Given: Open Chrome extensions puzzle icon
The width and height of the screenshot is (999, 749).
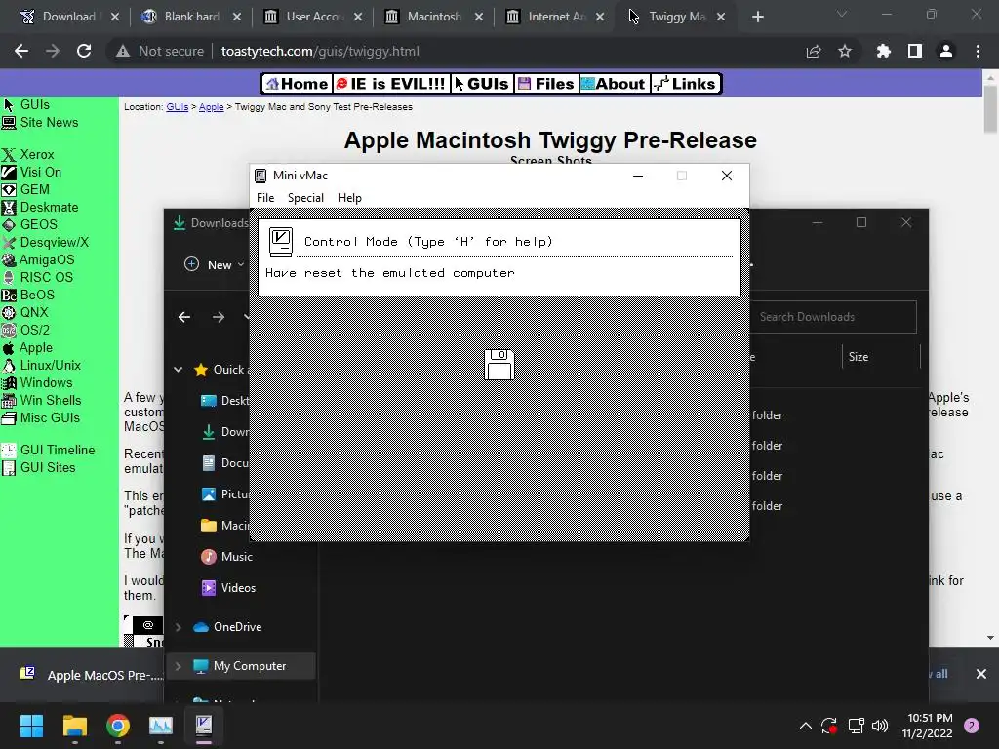Looking at the screenshot, I should coord(884,51).
